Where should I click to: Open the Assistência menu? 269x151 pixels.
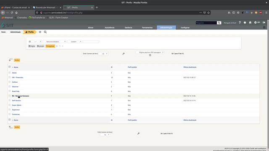click(x=109, y=28)
